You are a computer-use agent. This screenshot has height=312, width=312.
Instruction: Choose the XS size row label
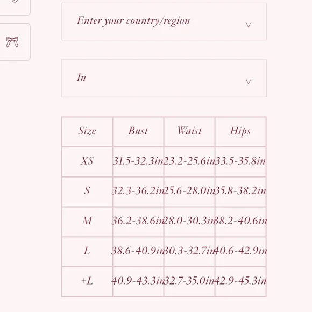[x=87, y=161]
